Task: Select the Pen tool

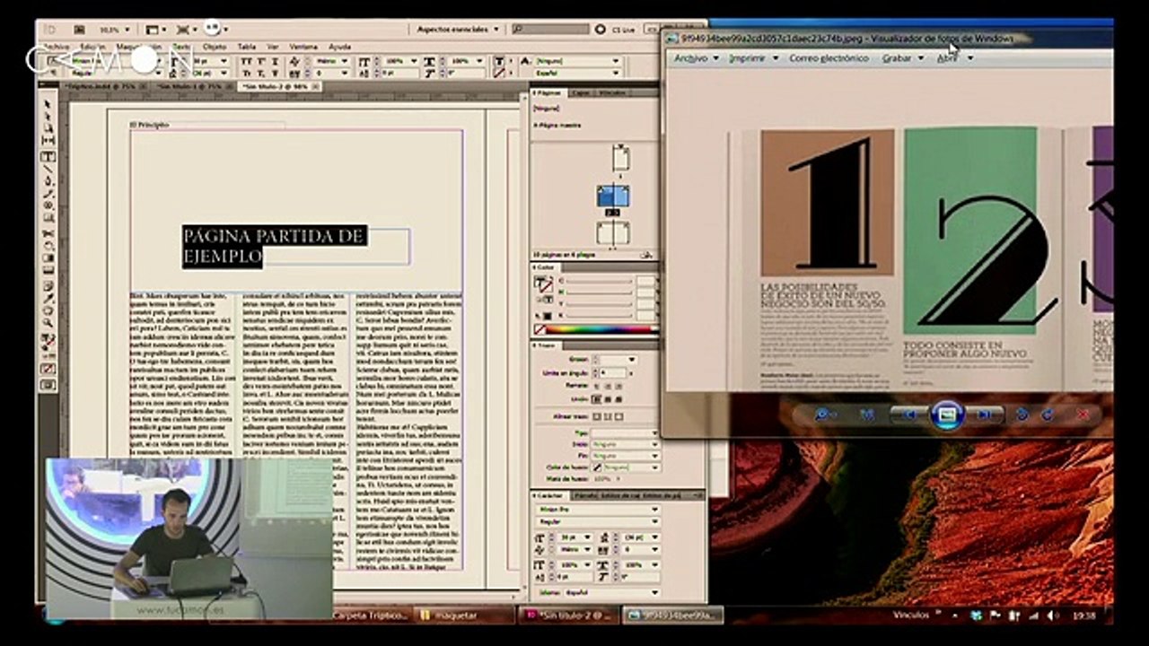Action: coord(48,181)
